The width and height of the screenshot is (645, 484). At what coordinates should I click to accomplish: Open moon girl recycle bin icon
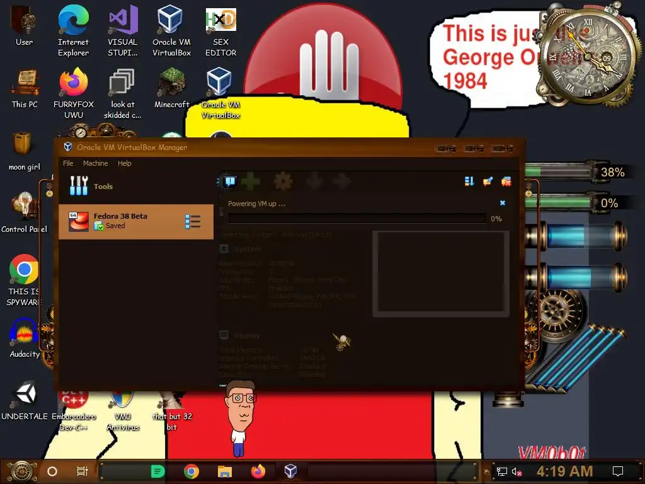coord(25,151)
